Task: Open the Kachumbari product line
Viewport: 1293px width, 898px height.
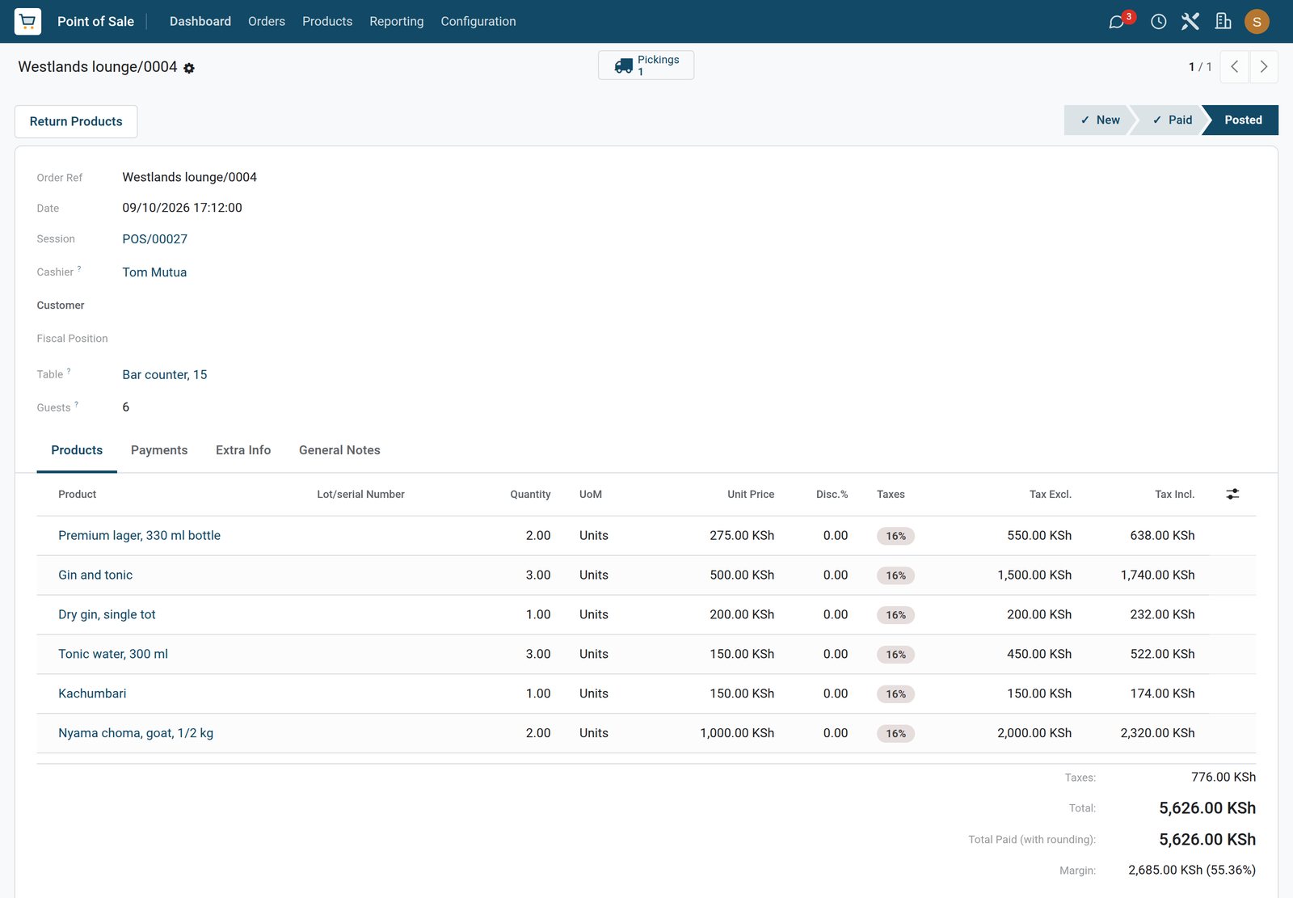Action: [x=92, y=694]
